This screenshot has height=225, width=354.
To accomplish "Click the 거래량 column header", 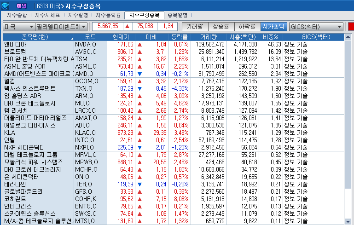I will 209,37.
